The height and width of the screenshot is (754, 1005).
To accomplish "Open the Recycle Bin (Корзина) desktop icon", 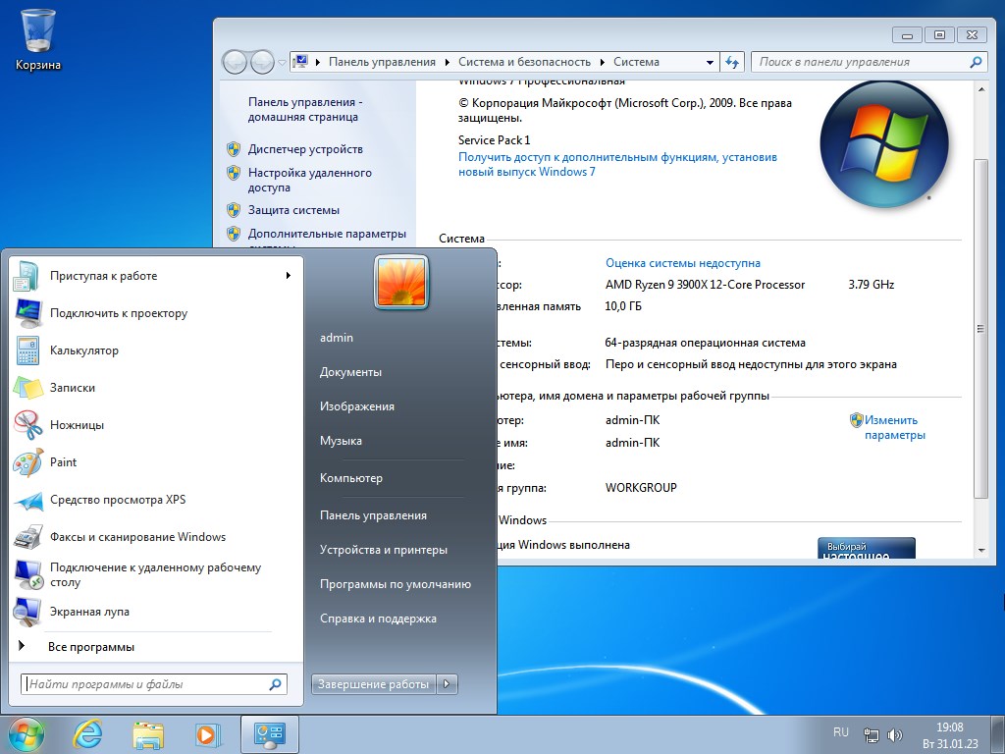I will click(x=38, y=38).
